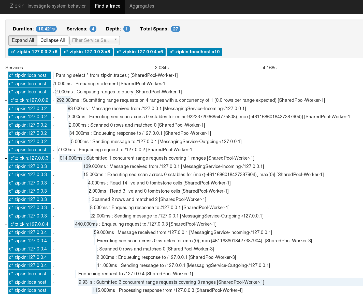Open the Filter Service dropdown

tap(94, 40)
